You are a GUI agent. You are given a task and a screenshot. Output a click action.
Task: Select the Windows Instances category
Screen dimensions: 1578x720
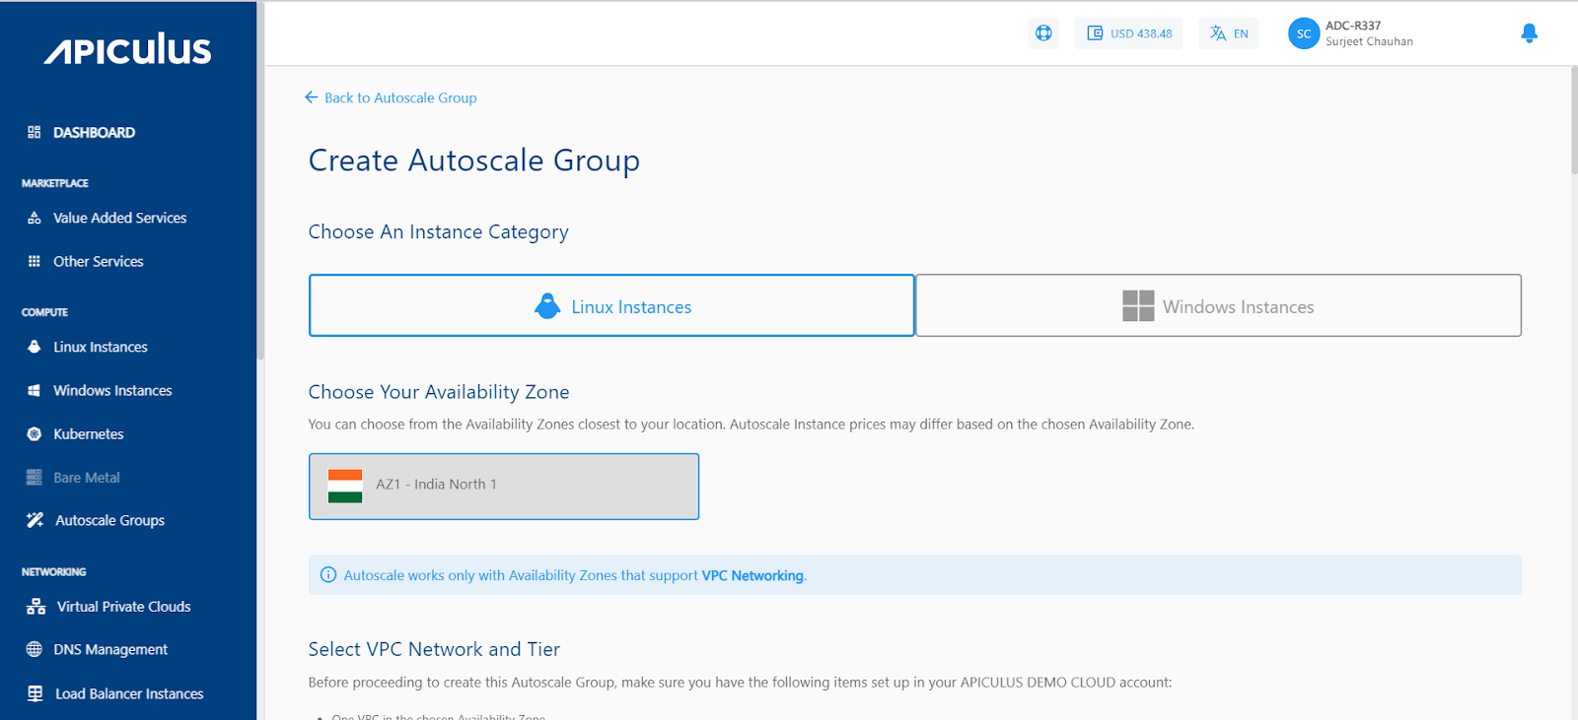coord(1218,305)
